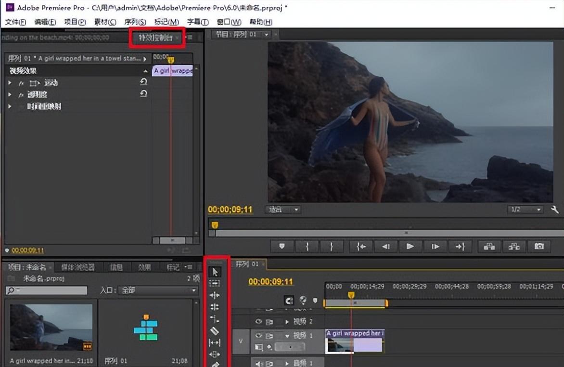The image size is (564, 367).
Task: Select the Slide tool
Action: [215, 354]
